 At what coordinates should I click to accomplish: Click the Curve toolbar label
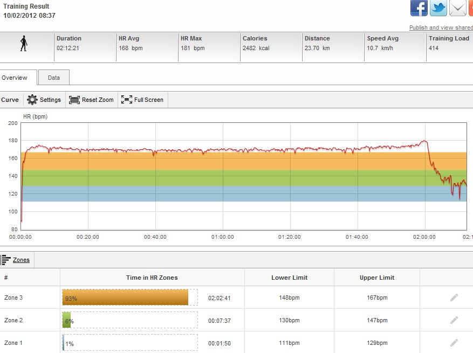[10, 100]
